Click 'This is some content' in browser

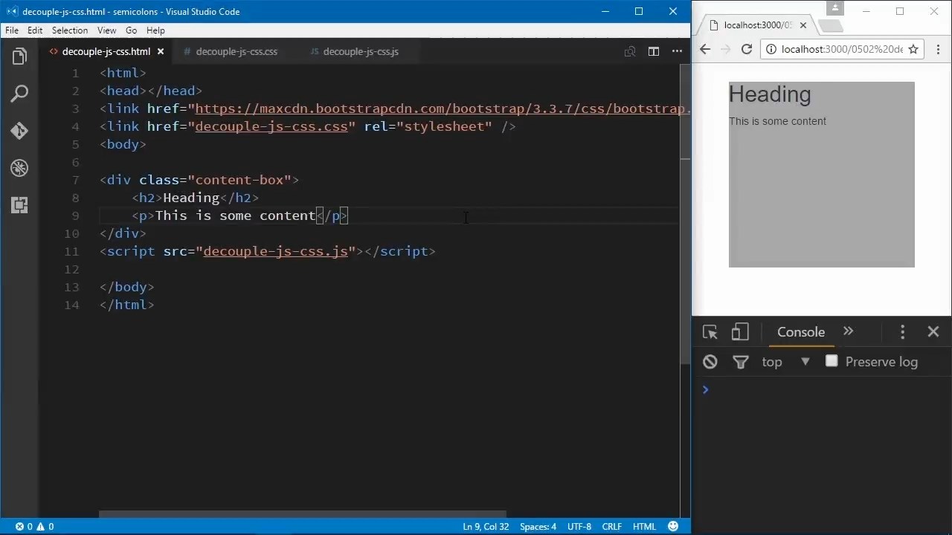click(777, 121)
